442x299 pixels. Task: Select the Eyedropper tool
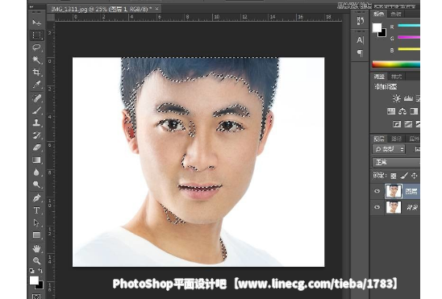[x=36, y=85]
